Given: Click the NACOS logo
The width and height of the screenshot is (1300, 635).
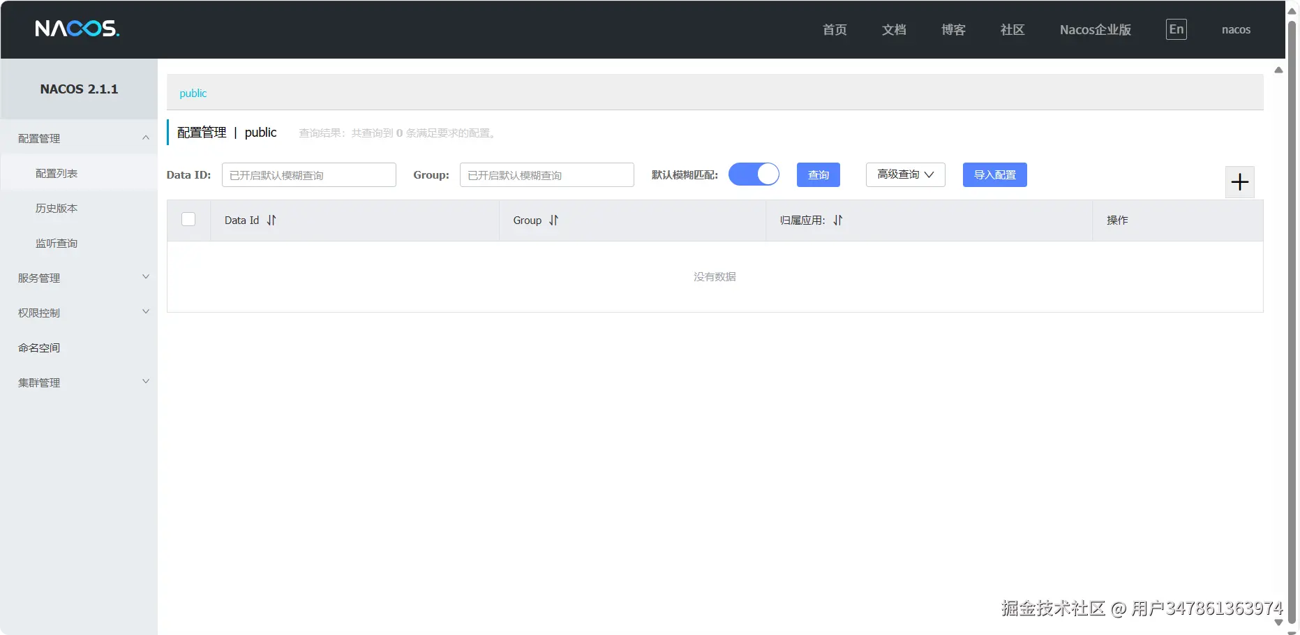Looking at the screenshot, I should [77, 29].
